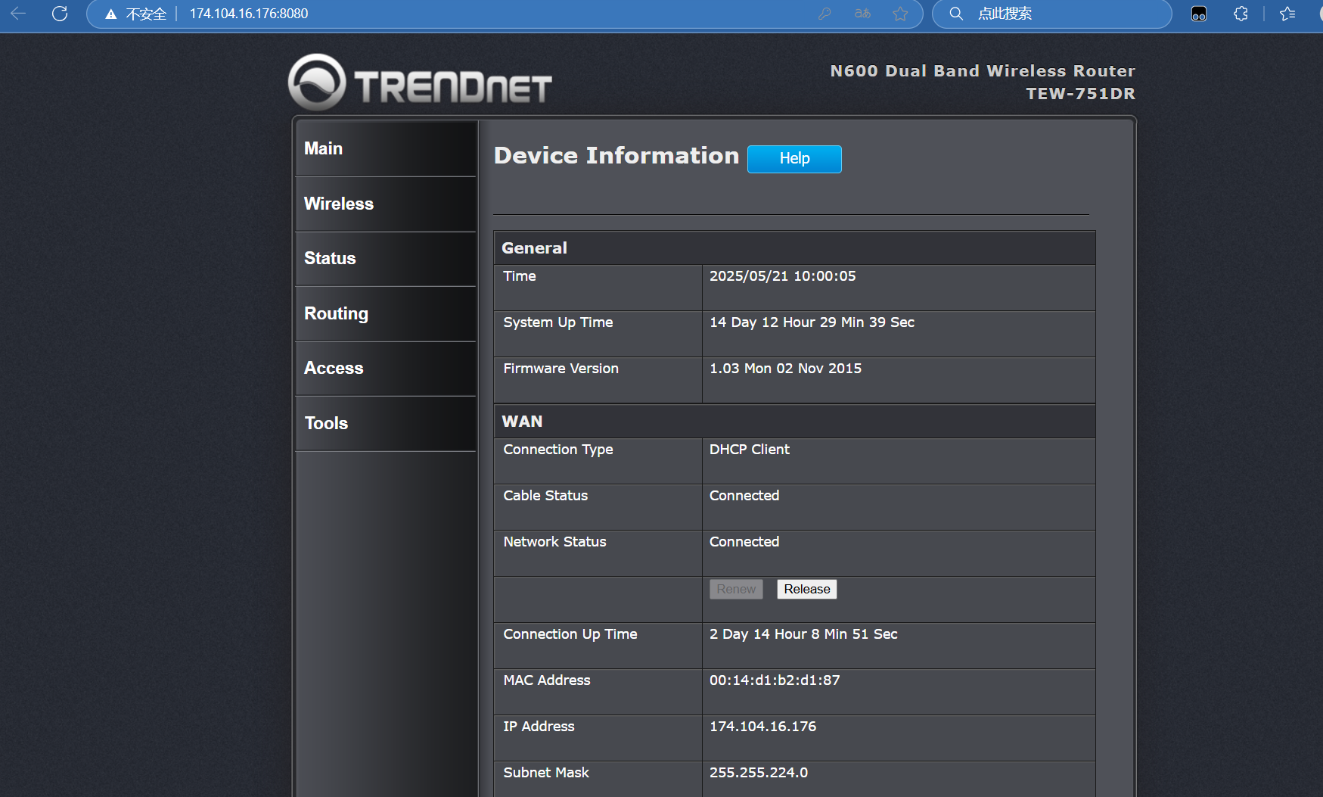Click the address bar URL 174.104.16.176:8080
1323x797 pixels.
[249, 14]
